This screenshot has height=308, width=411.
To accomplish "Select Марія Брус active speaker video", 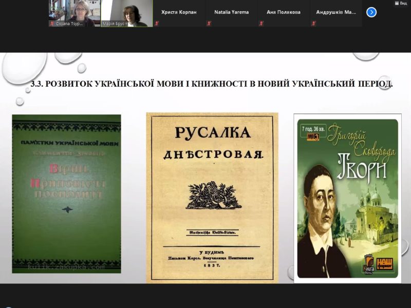I will (x=127, y=12).
